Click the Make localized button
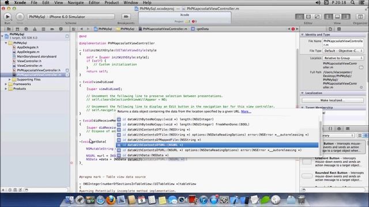 coord(333,100)
